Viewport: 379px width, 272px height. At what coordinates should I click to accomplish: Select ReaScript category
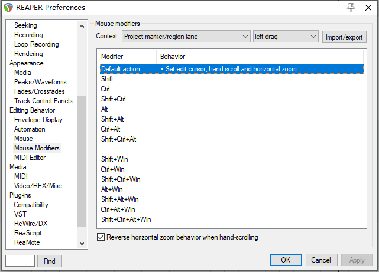coord(28,233)
